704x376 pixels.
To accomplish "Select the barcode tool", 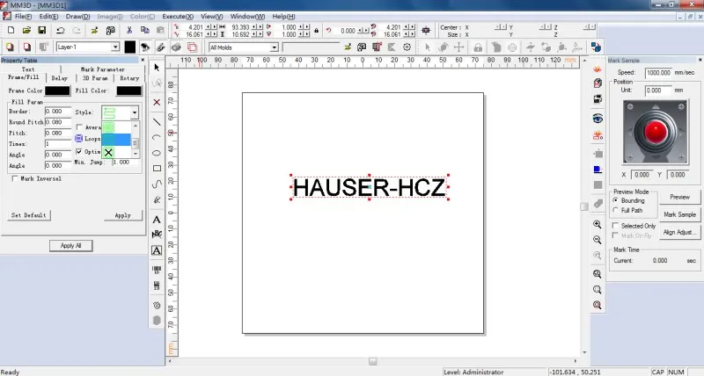I will [157, 270].
